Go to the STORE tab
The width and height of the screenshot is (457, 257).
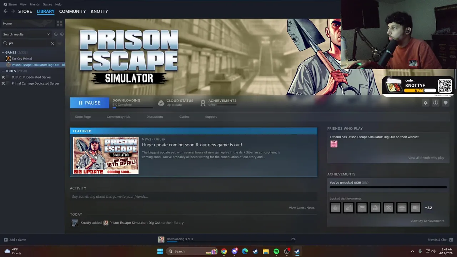tap(25, 11)
